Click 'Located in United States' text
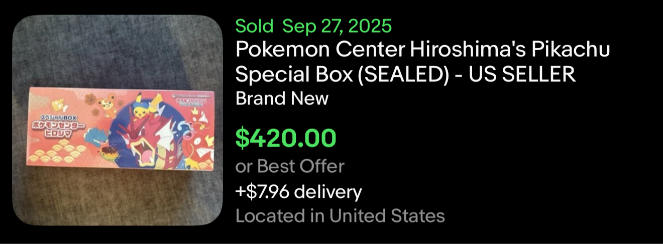 click(340, 216)
